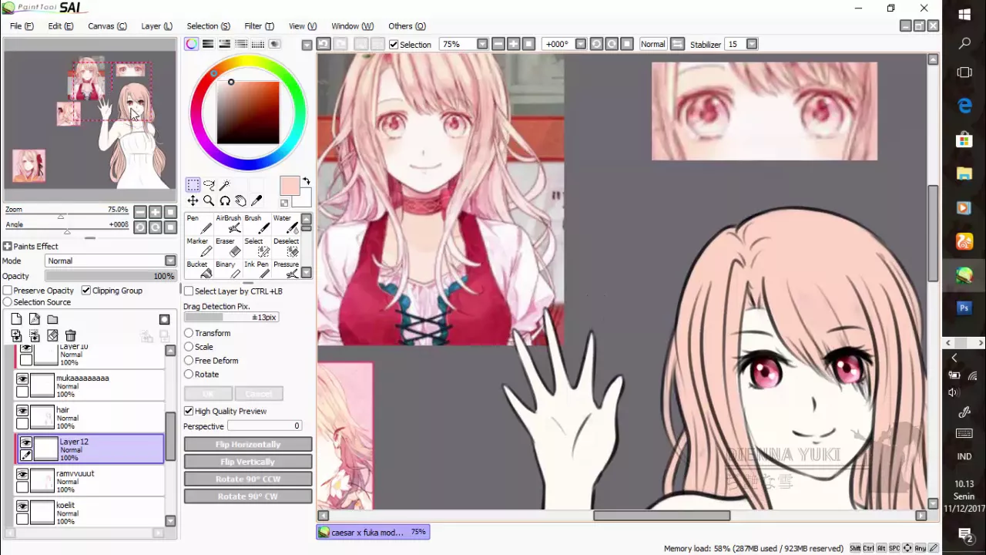Create a new layer folder
The image size is (986, 555).
(x=52, y=319)
